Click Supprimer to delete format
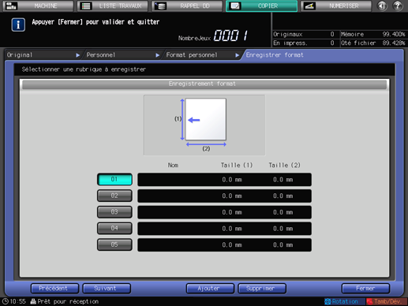Screen dimensions: 408x306 tap(262, 289)
